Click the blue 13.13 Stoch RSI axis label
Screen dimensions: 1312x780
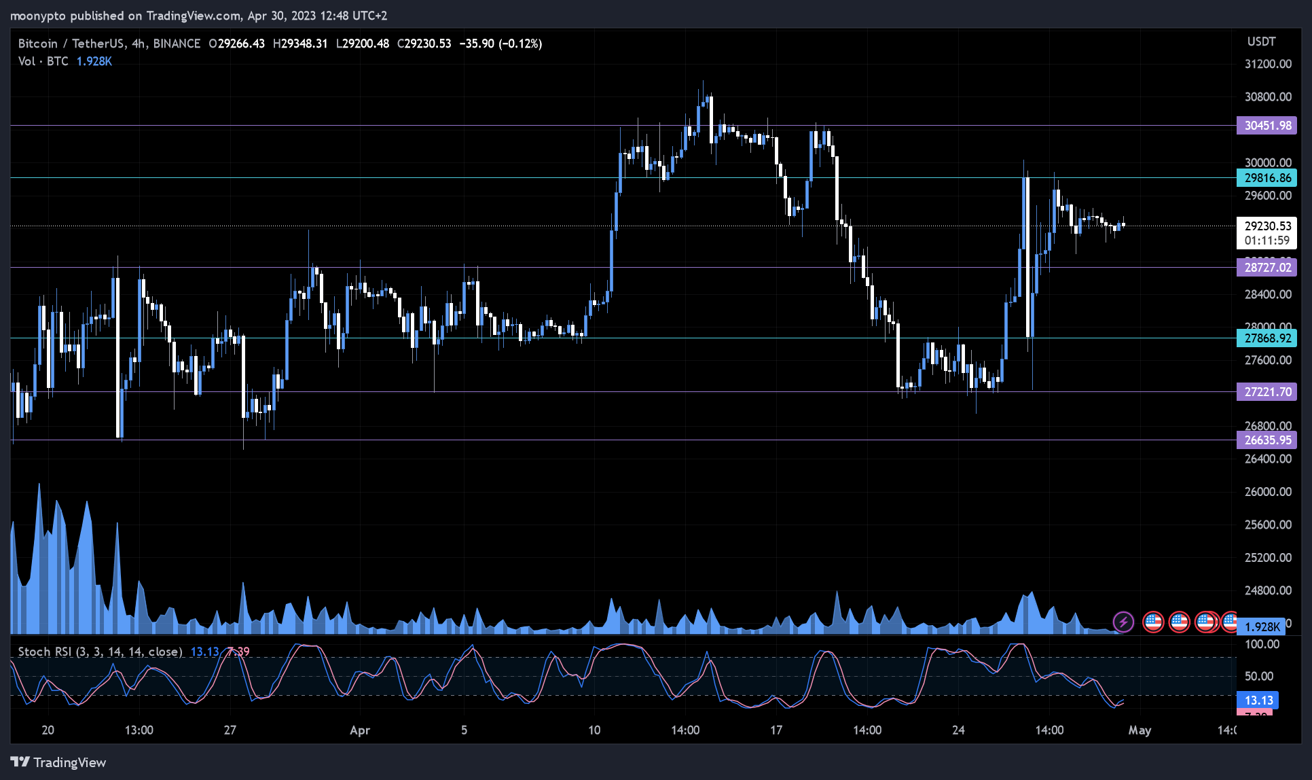1258,700
